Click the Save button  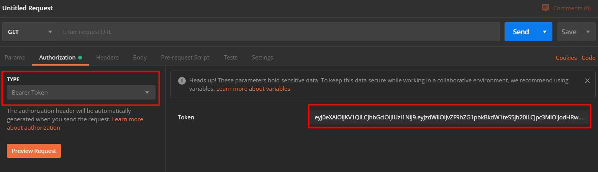[x=569, y=32]
